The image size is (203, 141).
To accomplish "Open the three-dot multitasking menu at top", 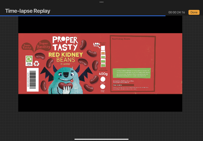I will point(101,2).
